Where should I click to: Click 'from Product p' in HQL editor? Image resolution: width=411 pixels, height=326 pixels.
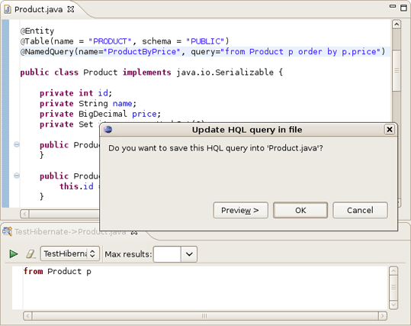click(x=57, y=271)
